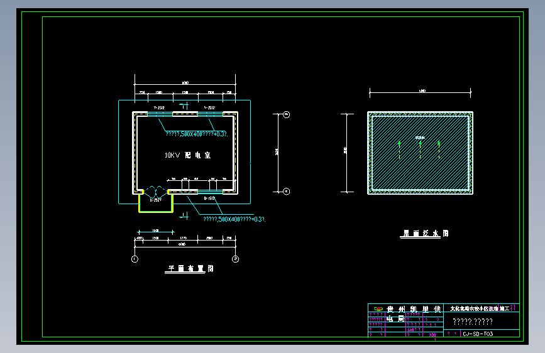Click the yellow entrance step outline

(156, 203)
